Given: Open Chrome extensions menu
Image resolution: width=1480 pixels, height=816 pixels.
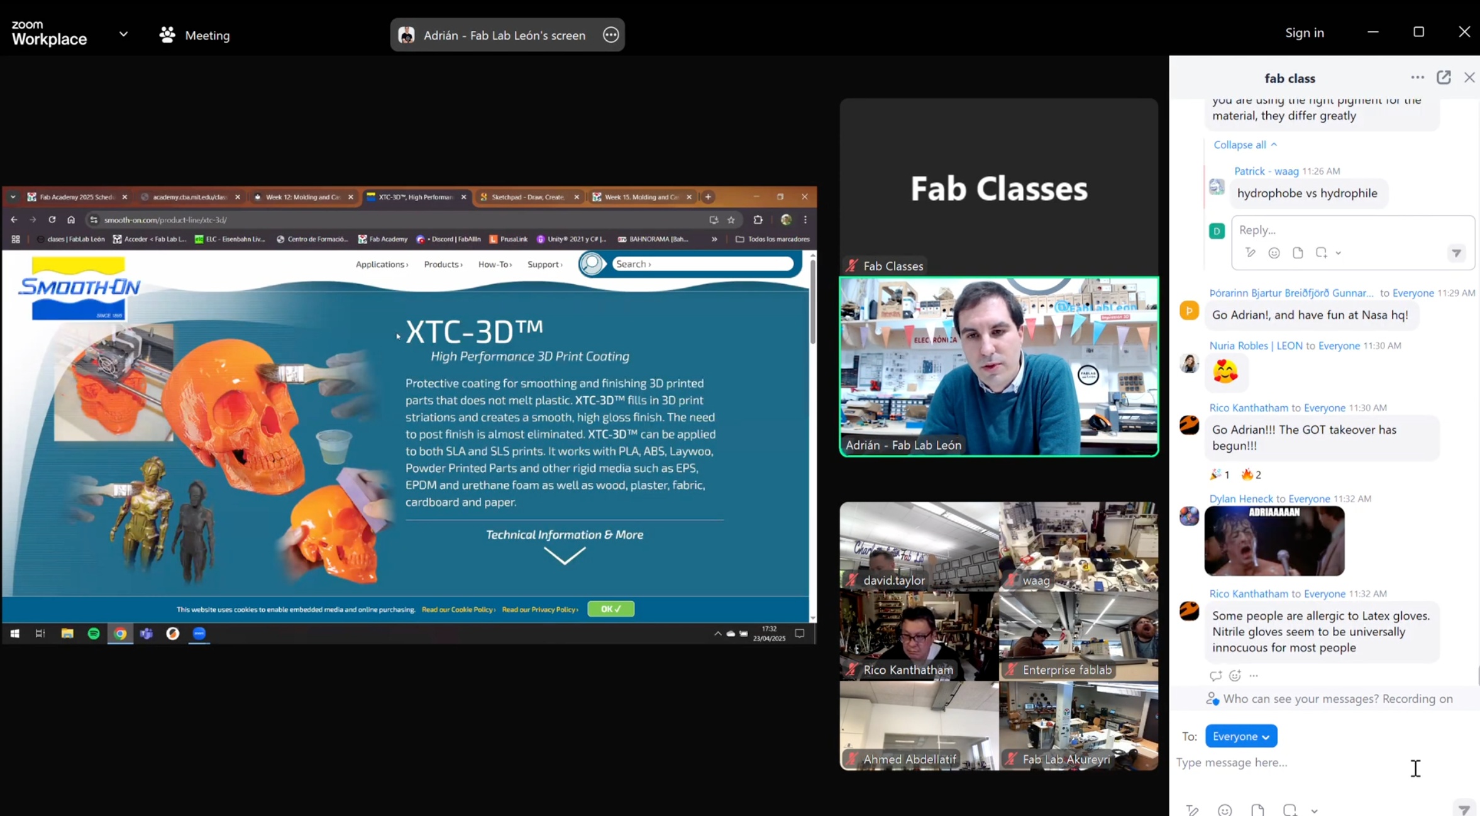Looking at the screenshot, I should click(x=758, y=219).
